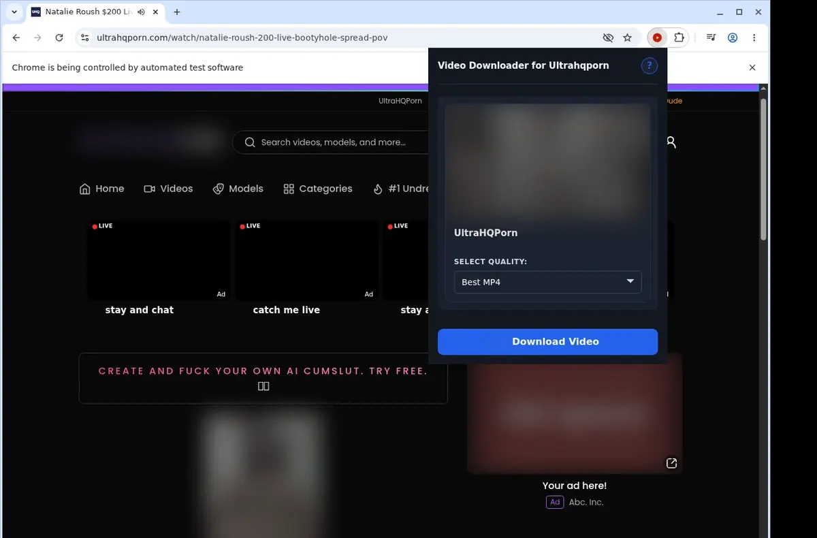Expand the tab search chevron
This screenshot has width=817, height=538.
tap(14, 12)
